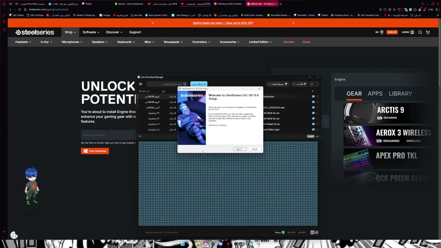Expand the Microphones category dropdown
The image size is (441, 248).
72,42
